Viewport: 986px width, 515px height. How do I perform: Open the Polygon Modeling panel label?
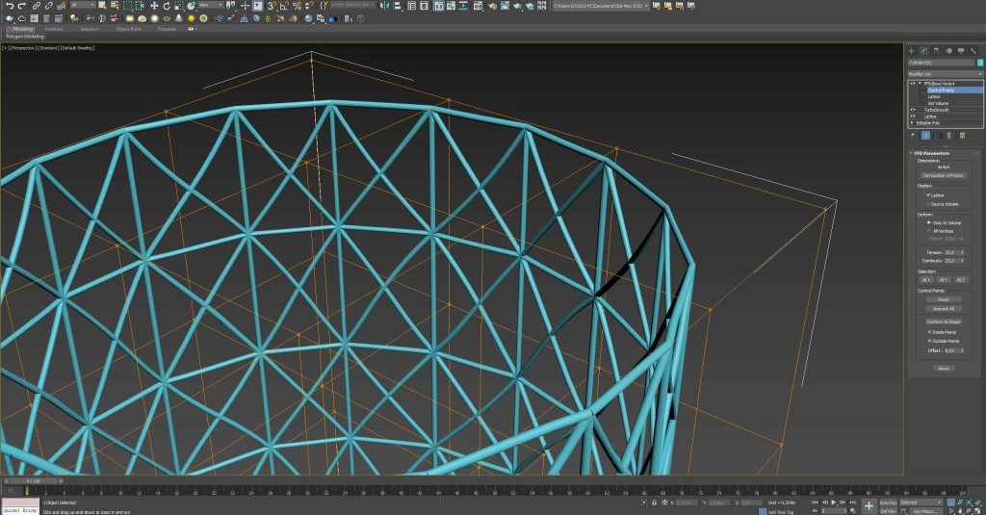(x=25, y=37)
